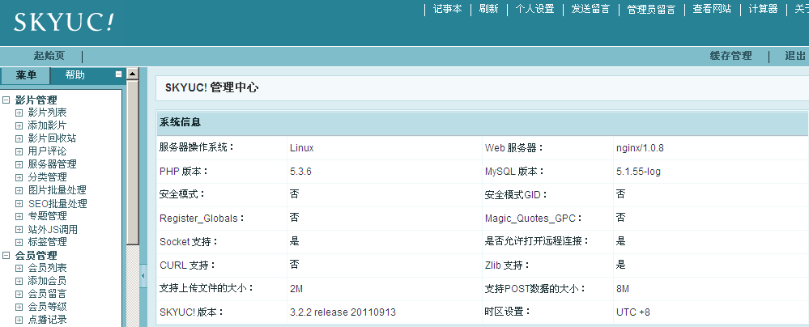809x327 pixels.
Task: Click the arrow icon beside 影片回收站
Action: point(19,138)
